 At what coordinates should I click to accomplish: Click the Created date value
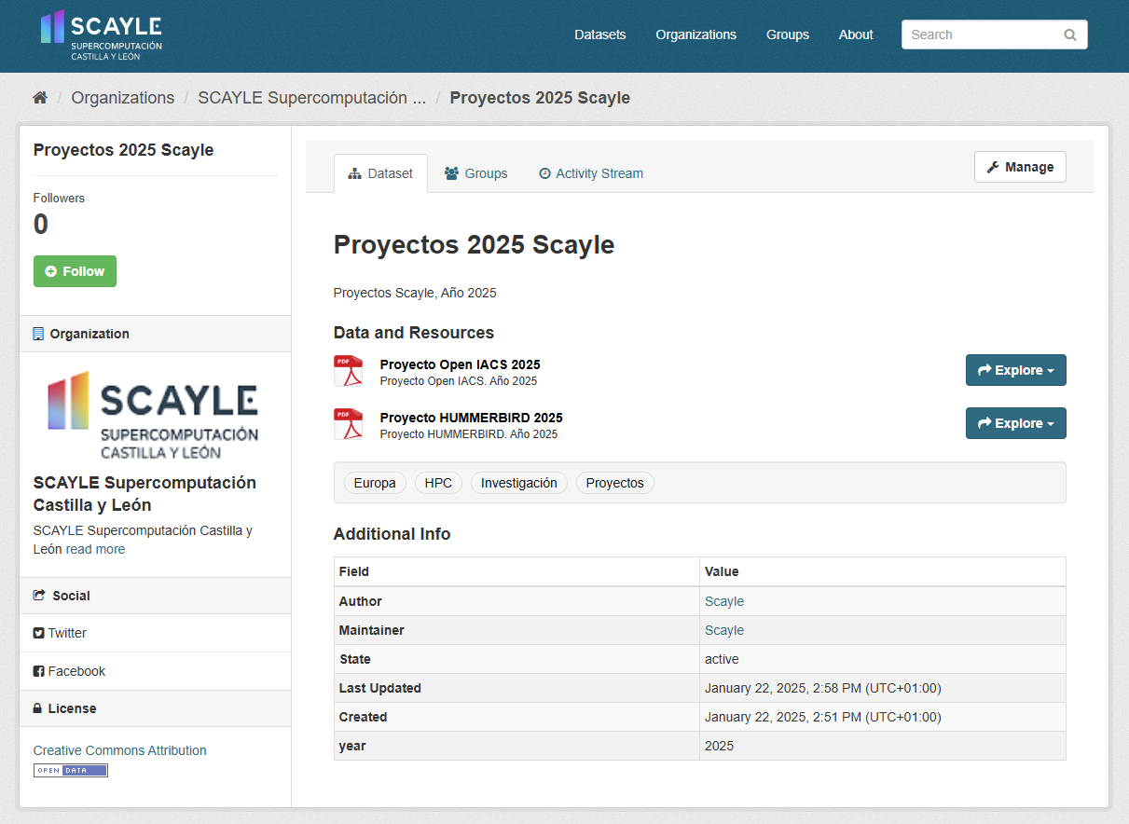[x=822, y=717]
